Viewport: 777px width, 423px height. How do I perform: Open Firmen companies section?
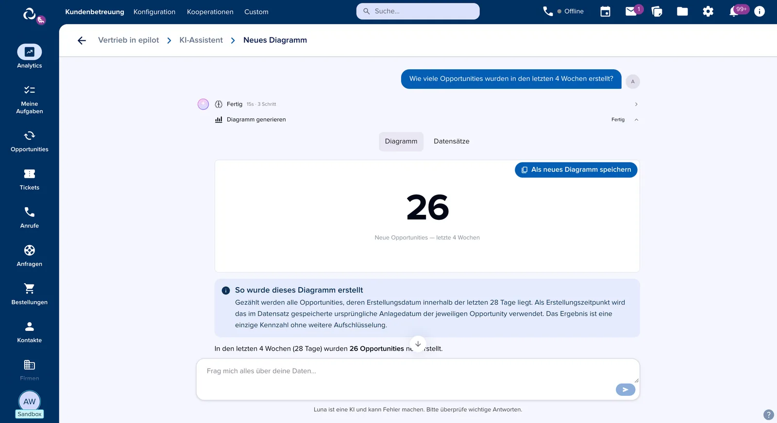click(30, 370)
